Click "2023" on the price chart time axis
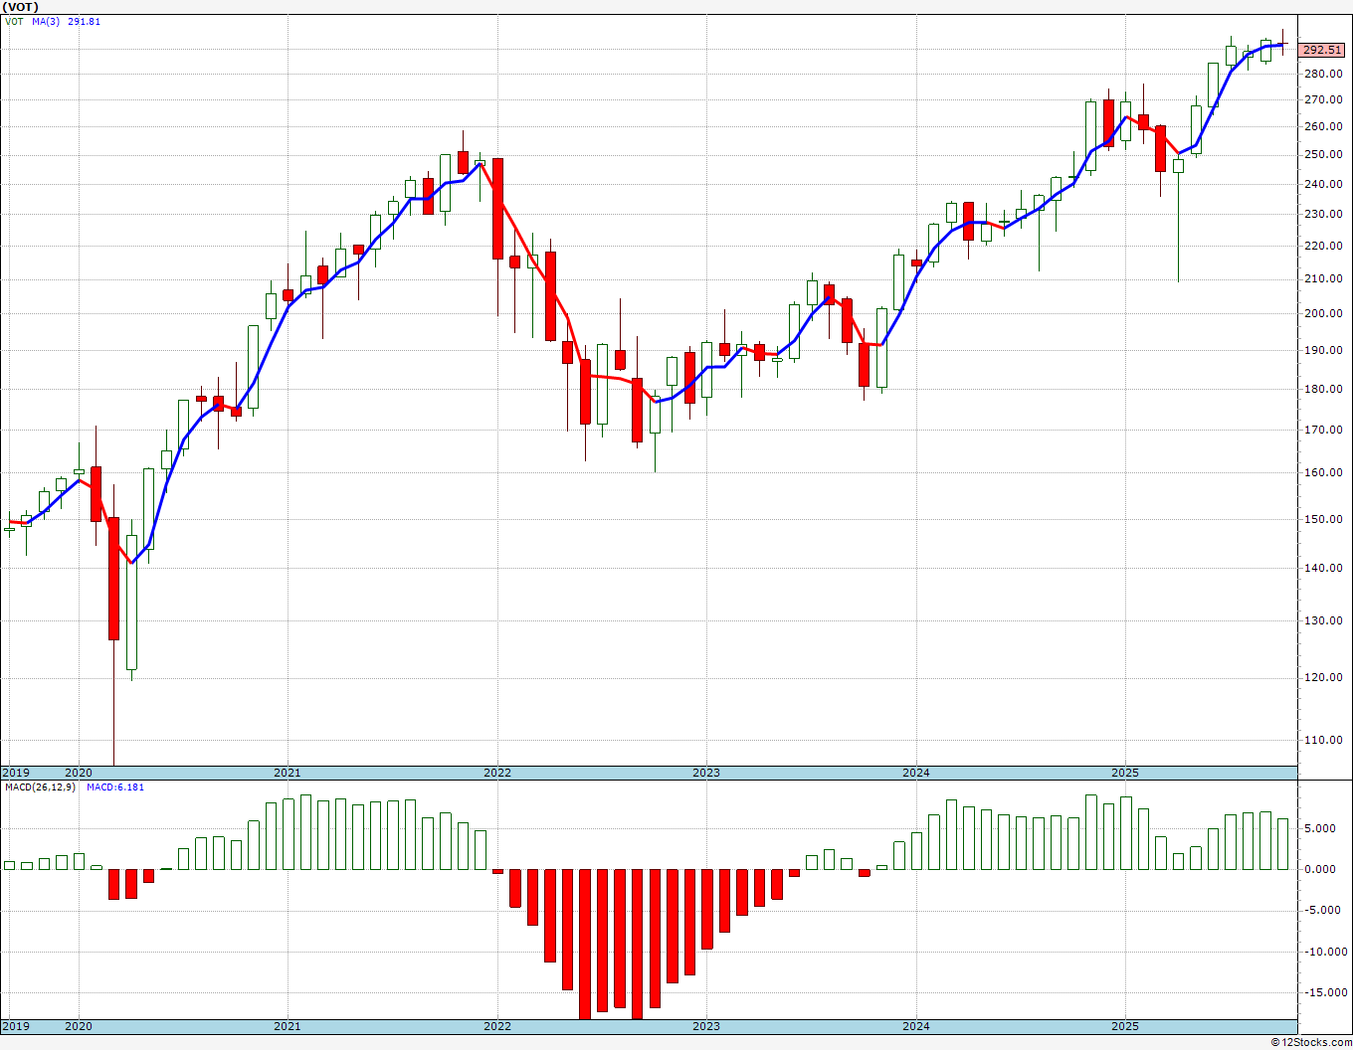This screenshot has width=1353, height=1050. tap(706, 773)
